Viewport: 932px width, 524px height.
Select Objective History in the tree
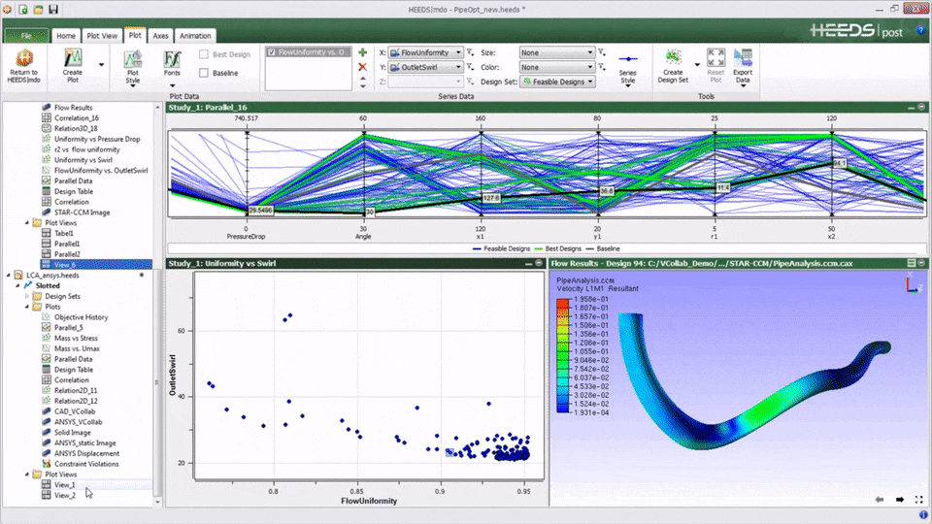[x=81, y=317]
